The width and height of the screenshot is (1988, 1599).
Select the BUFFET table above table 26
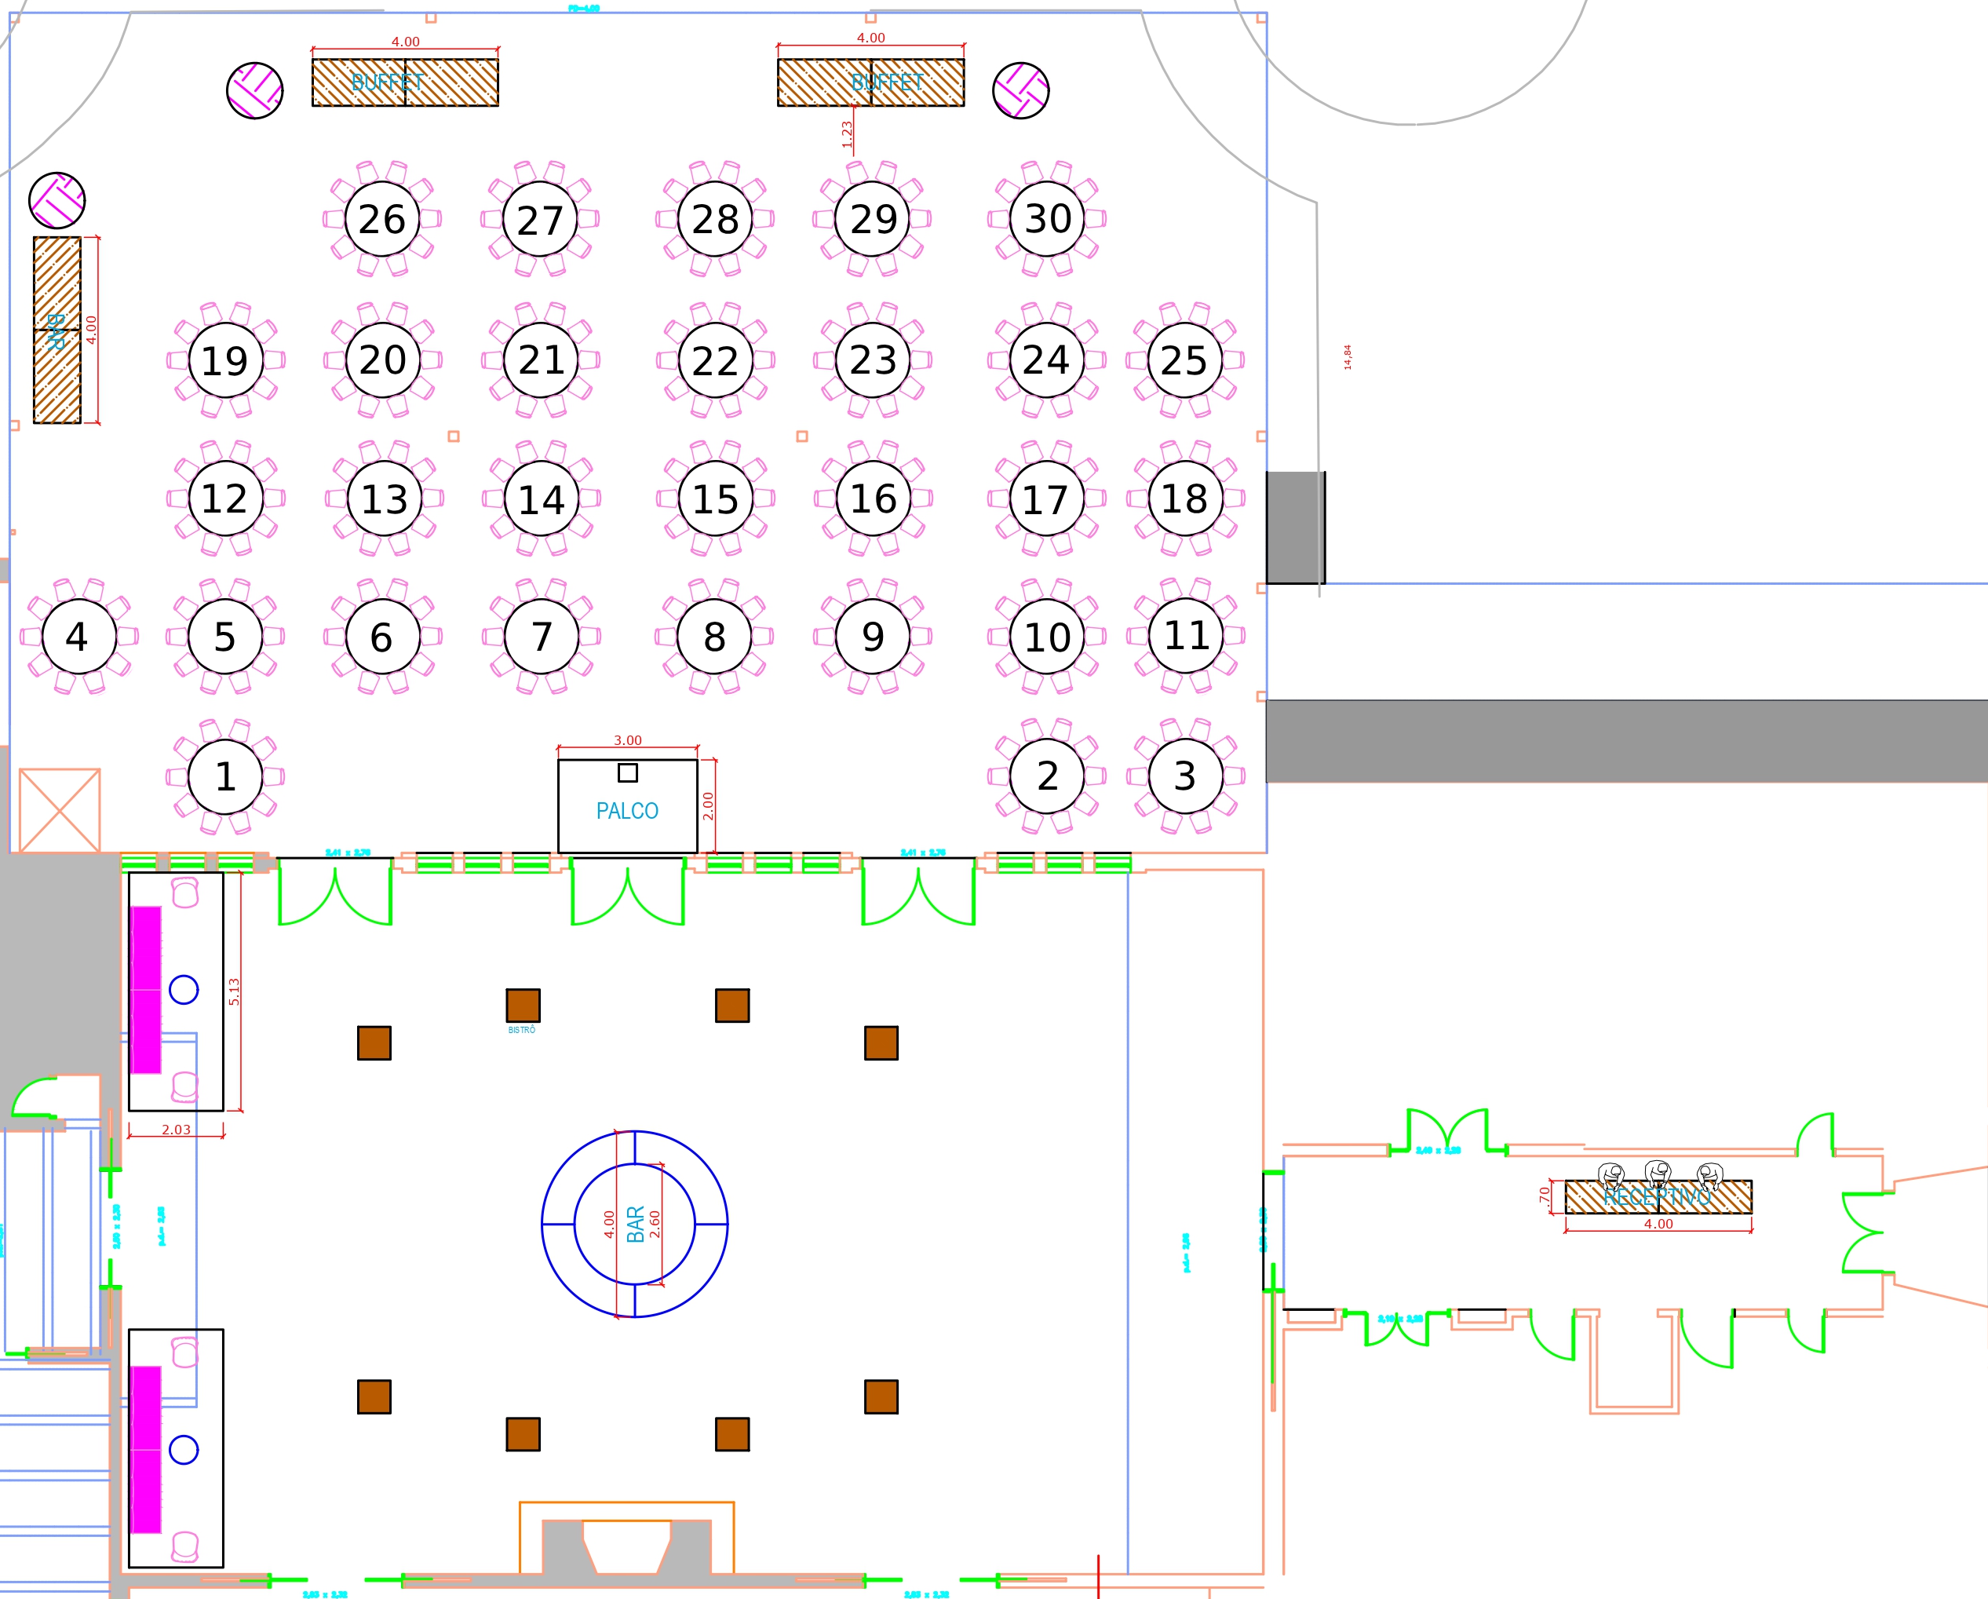point(405,82)
